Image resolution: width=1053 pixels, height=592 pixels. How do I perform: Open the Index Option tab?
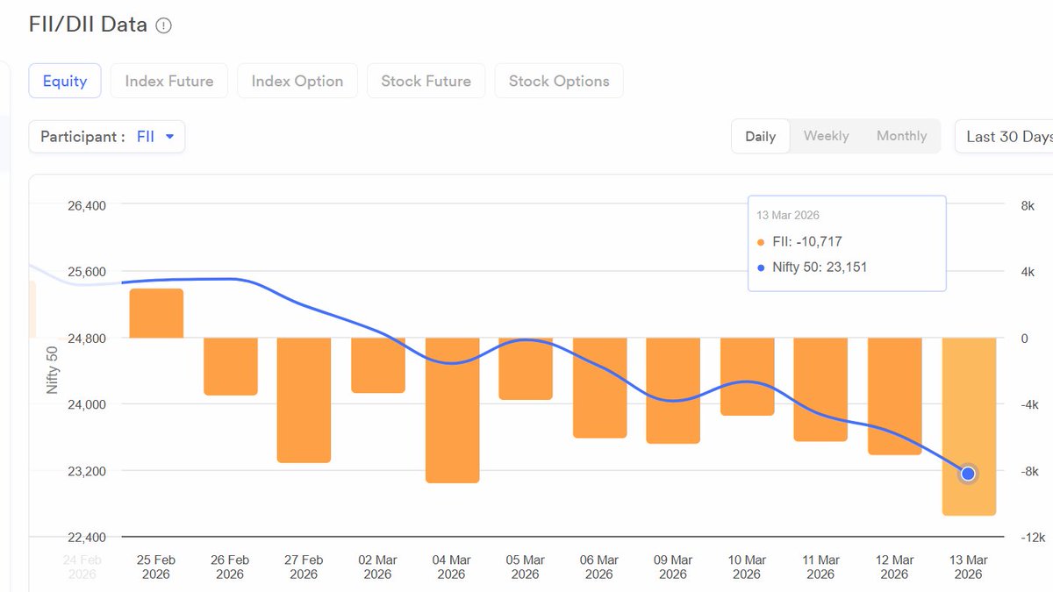click(297, 81)
